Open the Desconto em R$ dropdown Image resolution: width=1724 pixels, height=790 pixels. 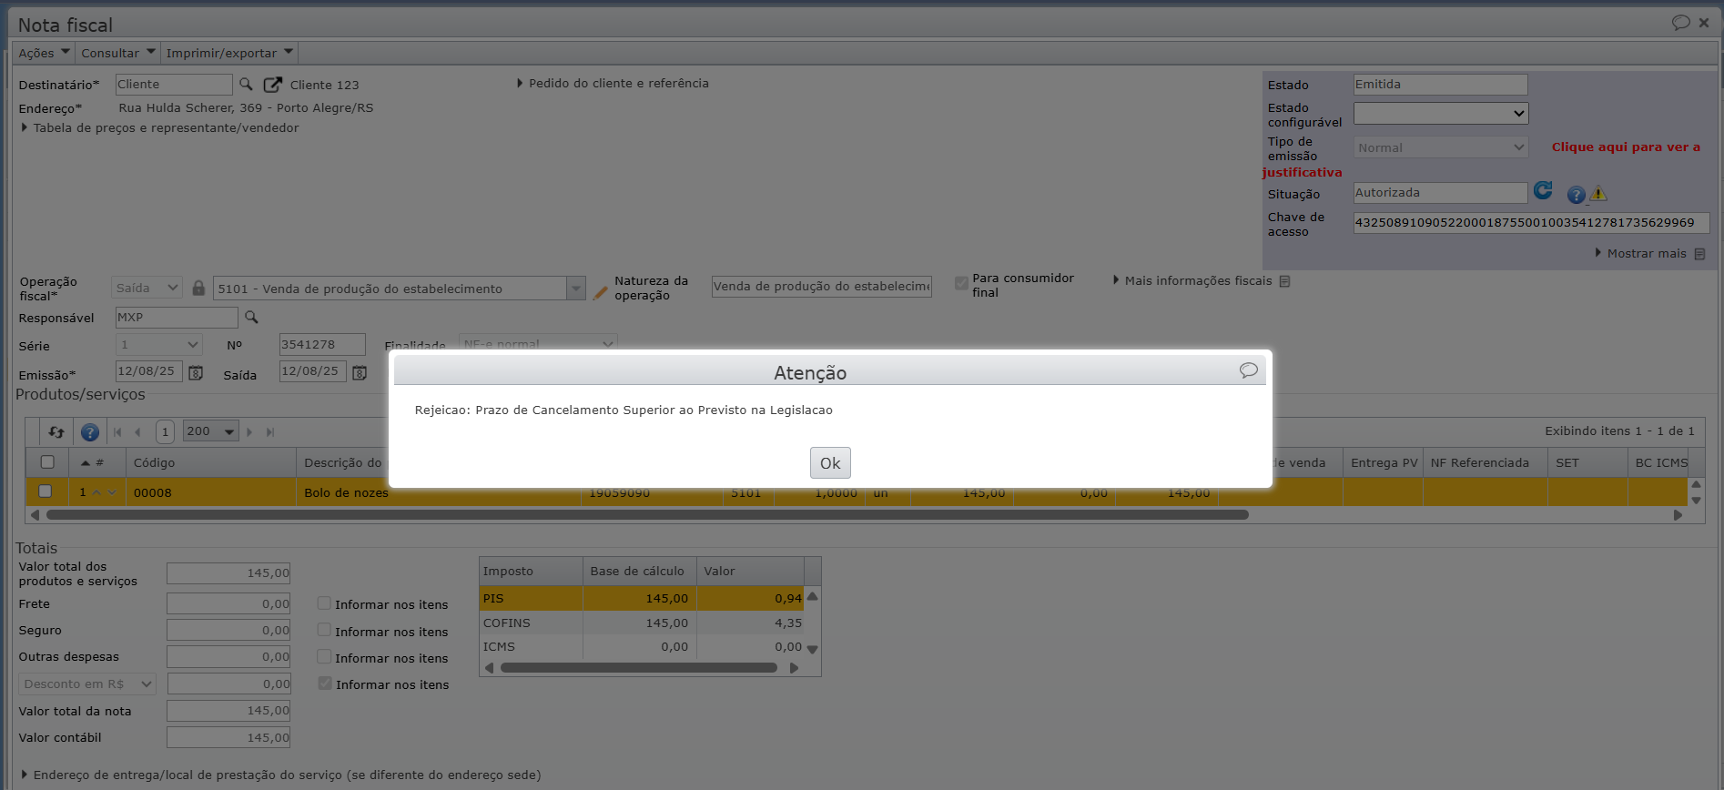[x=87, y=684]
